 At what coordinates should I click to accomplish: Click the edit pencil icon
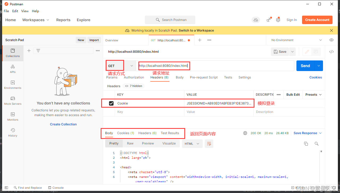[x=307, y=52]
